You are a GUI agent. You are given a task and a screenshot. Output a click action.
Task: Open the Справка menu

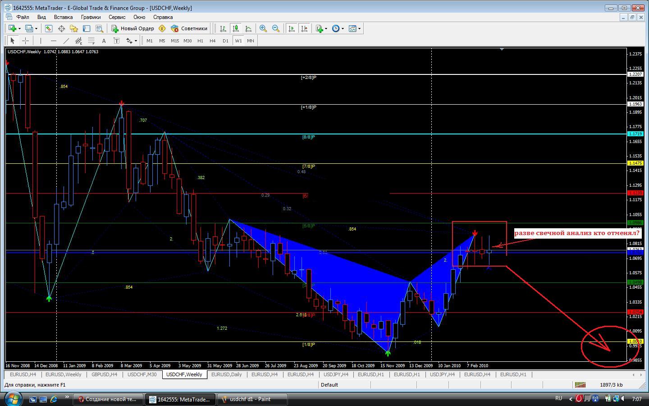click(163, 17)
